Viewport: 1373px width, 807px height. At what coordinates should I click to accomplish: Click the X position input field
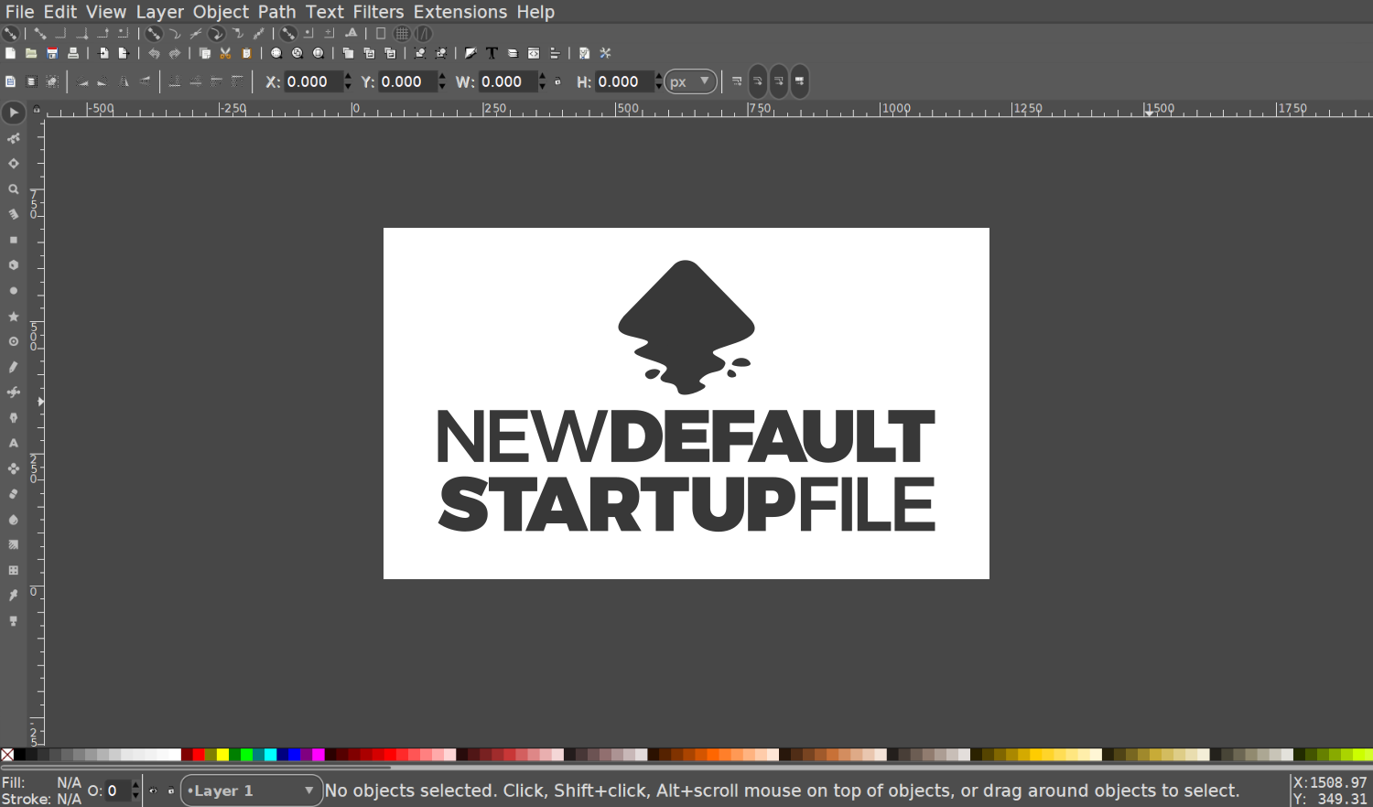click(x=313, y=81)
